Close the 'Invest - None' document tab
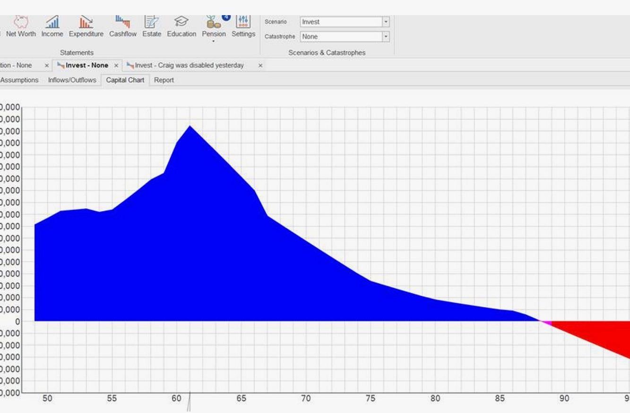The height and width of the screenshot is (413, 630). point(116,66)
